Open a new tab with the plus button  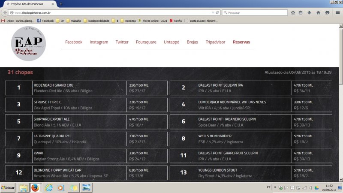pyautogui.click(x=61, y=4)
